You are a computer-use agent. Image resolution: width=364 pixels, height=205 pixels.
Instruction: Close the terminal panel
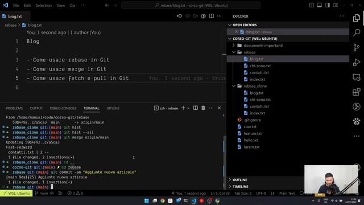click(x=219, y=108)
